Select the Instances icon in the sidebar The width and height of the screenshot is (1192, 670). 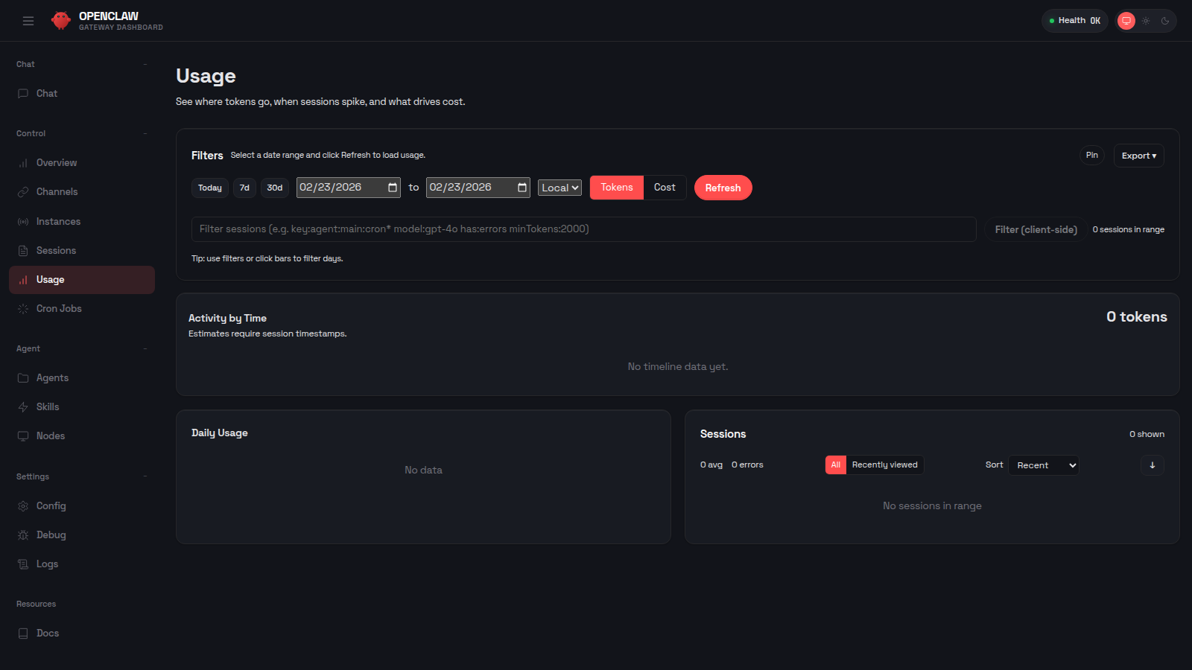23,221
